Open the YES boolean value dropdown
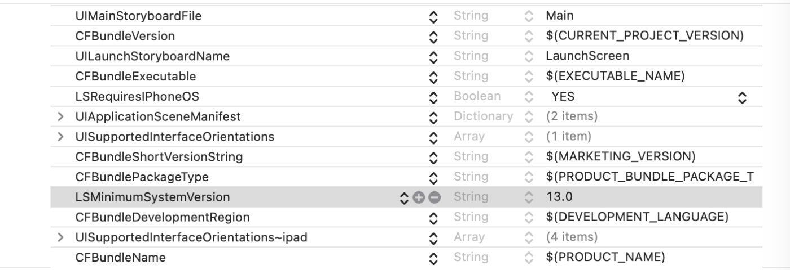 point(741,97)
